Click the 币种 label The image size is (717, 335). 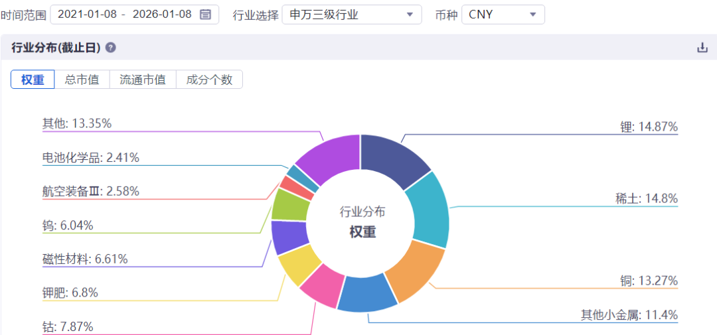[447, 15]
